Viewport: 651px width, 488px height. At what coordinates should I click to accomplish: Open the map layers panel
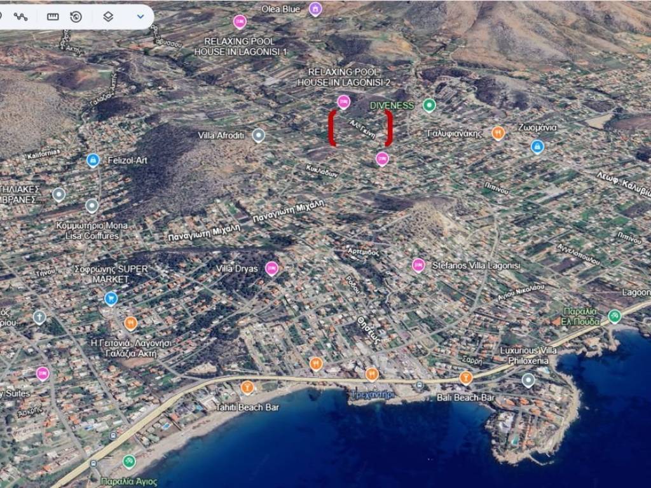[108, 17]
